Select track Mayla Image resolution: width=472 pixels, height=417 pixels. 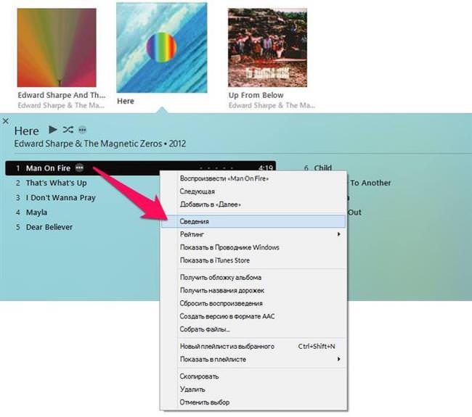coord(36,212)
